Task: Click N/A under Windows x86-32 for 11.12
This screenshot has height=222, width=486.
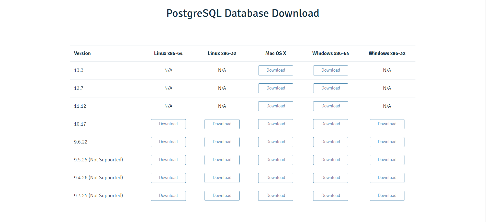Action: (387, 106)
